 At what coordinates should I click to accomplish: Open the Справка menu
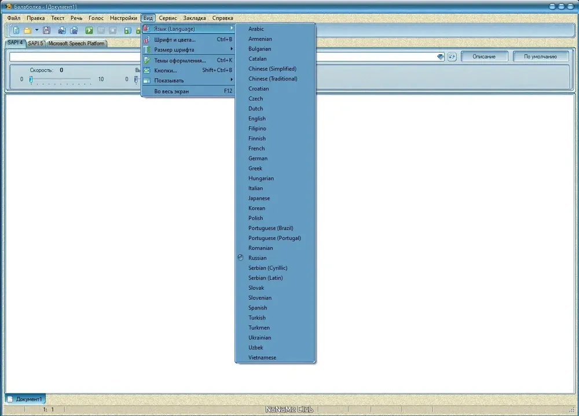[223, 18]
